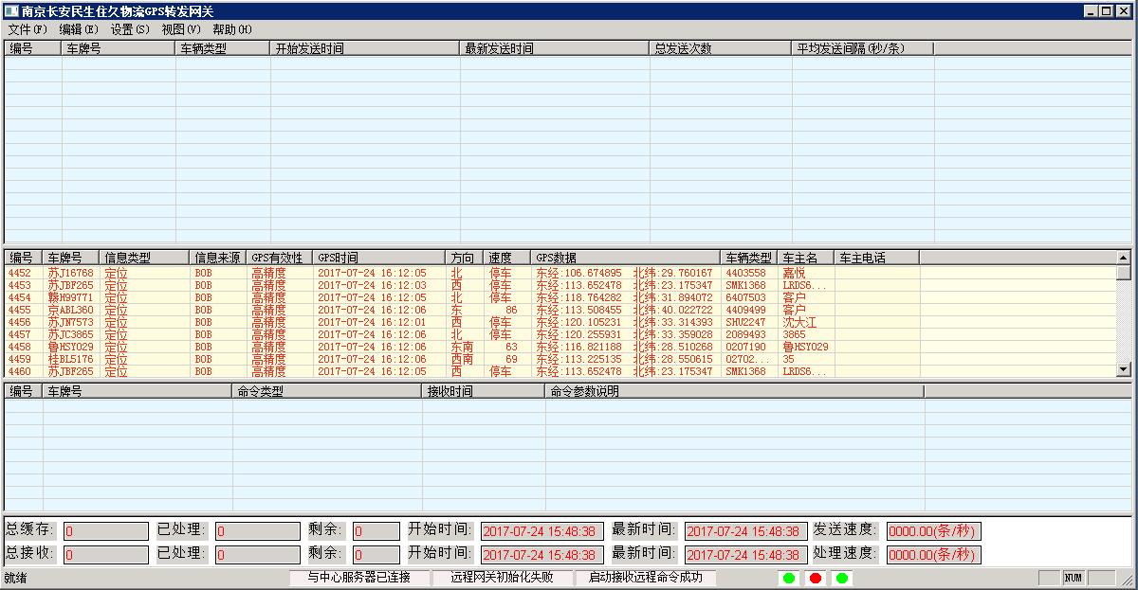Open the 编辑(E) menu

tap(79, 29)
